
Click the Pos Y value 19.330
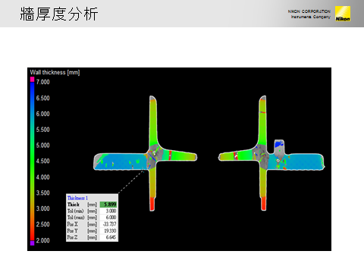[110, 231]
